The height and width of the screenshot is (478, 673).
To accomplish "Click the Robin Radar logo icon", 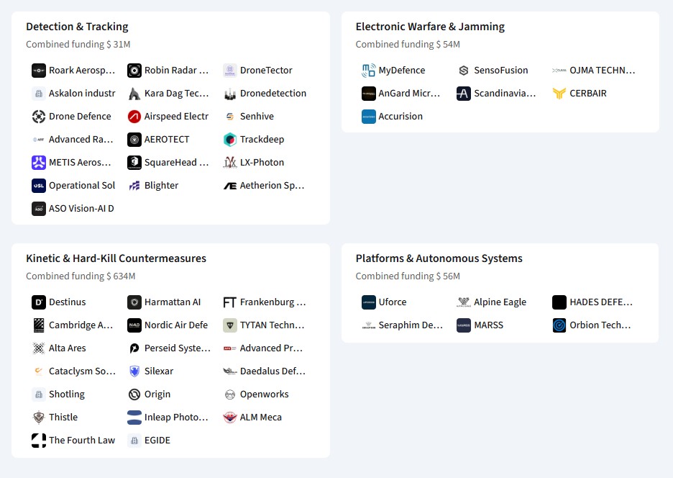I will pyautogui.click(x=134, y=71).
